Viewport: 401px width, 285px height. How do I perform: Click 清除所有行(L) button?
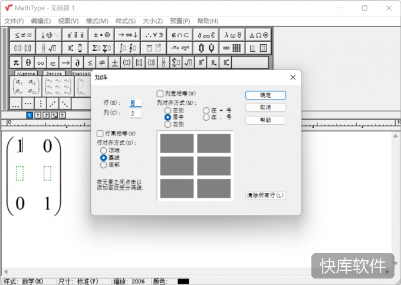click(265, 195)
